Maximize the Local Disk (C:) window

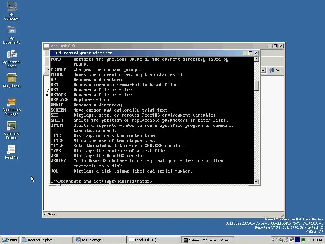(x=275, y=46)
